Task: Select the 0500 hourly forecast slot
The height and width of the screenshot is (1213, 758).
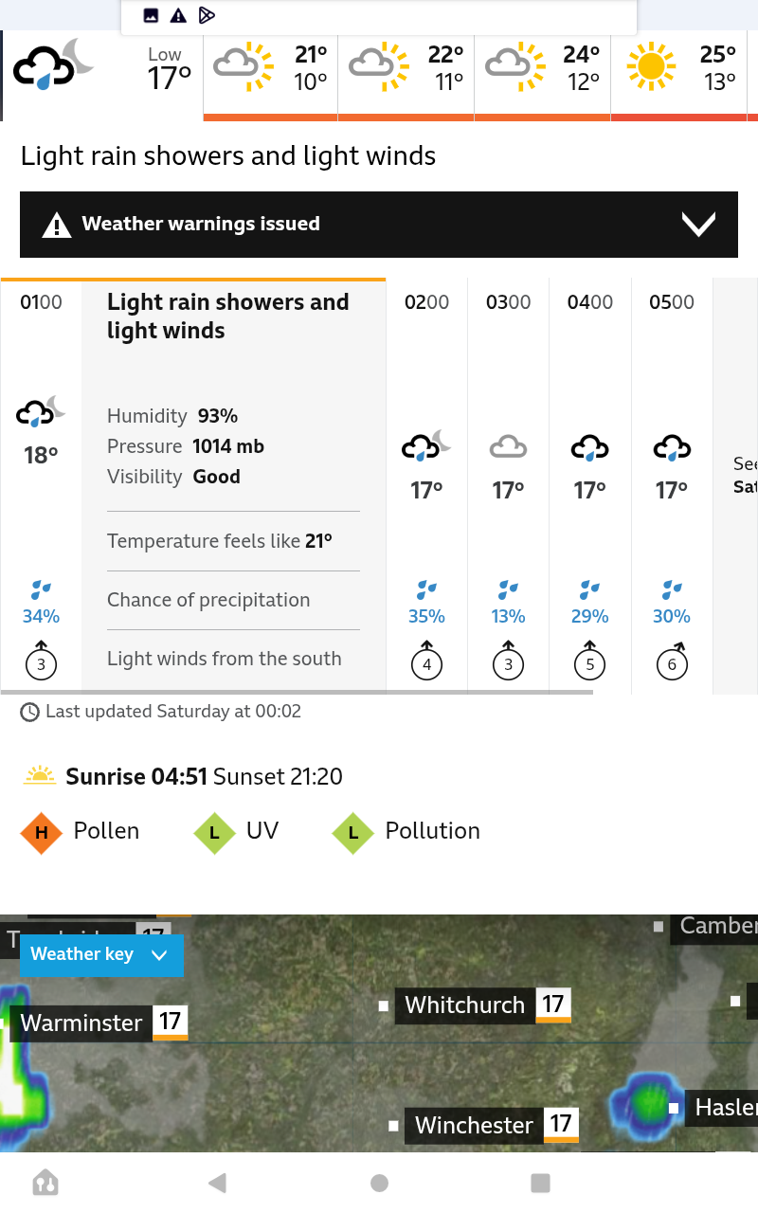Action: tap(672, 483)
